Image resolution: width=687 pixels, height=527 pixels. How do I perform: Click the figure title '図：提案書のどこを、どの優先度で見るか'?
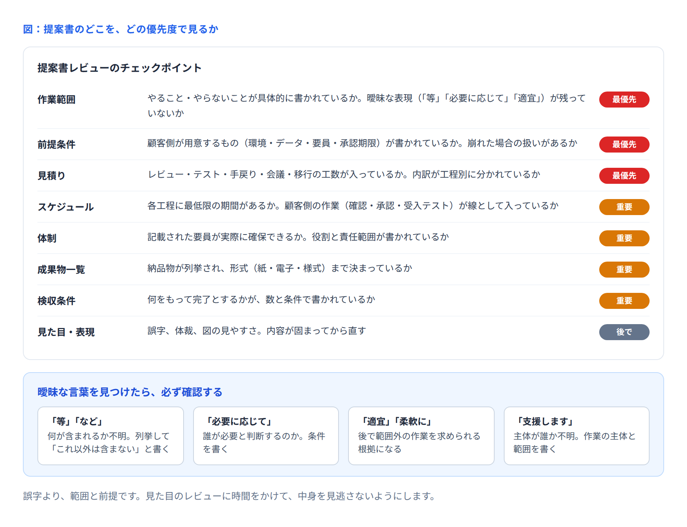click(121, 29)
